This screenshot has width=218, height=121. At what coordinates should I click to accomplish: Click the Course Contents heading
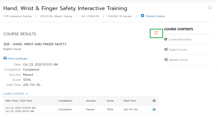(178, 29)
